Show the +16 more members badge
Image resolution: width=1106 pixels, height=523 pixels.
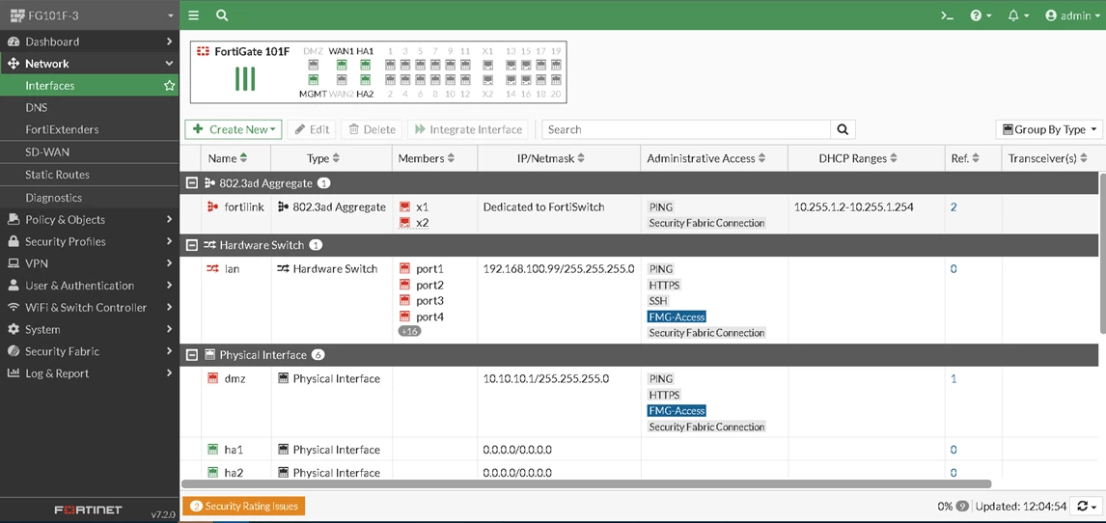point(410,331)
